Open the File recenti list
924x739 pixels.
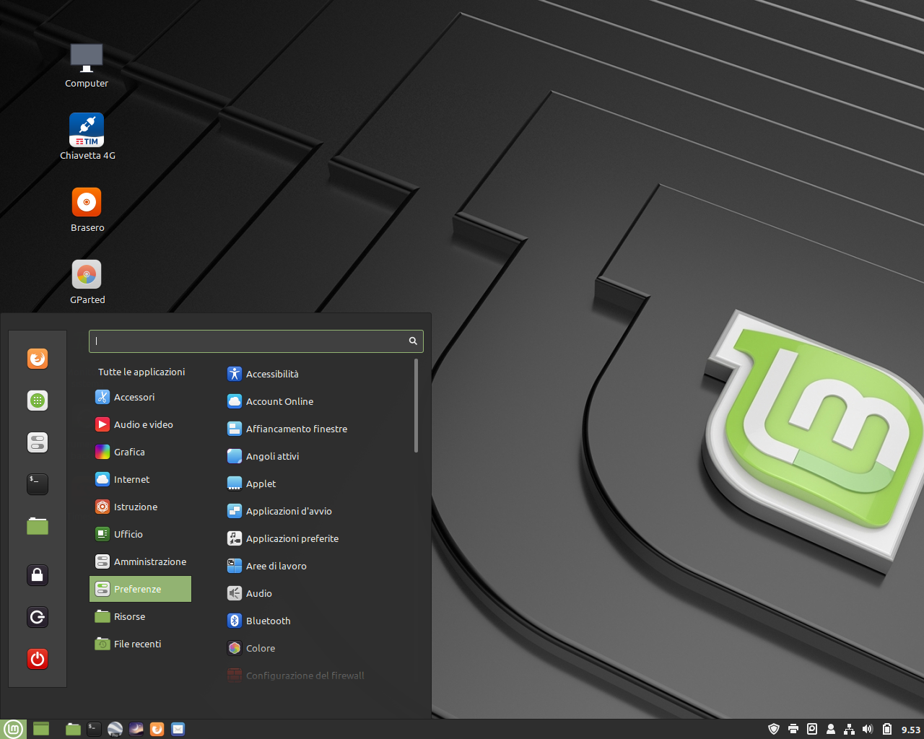coord(137,644)
